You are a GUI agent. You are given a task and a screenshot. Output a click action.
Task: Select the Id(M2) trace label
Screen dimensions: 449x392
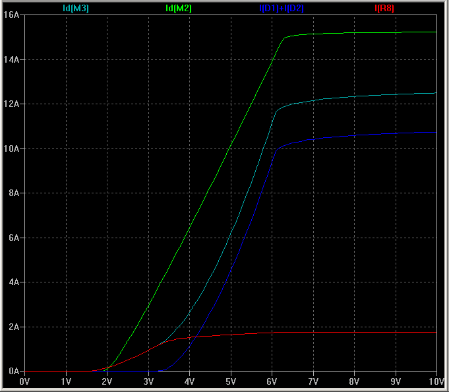tap(179, 9)
